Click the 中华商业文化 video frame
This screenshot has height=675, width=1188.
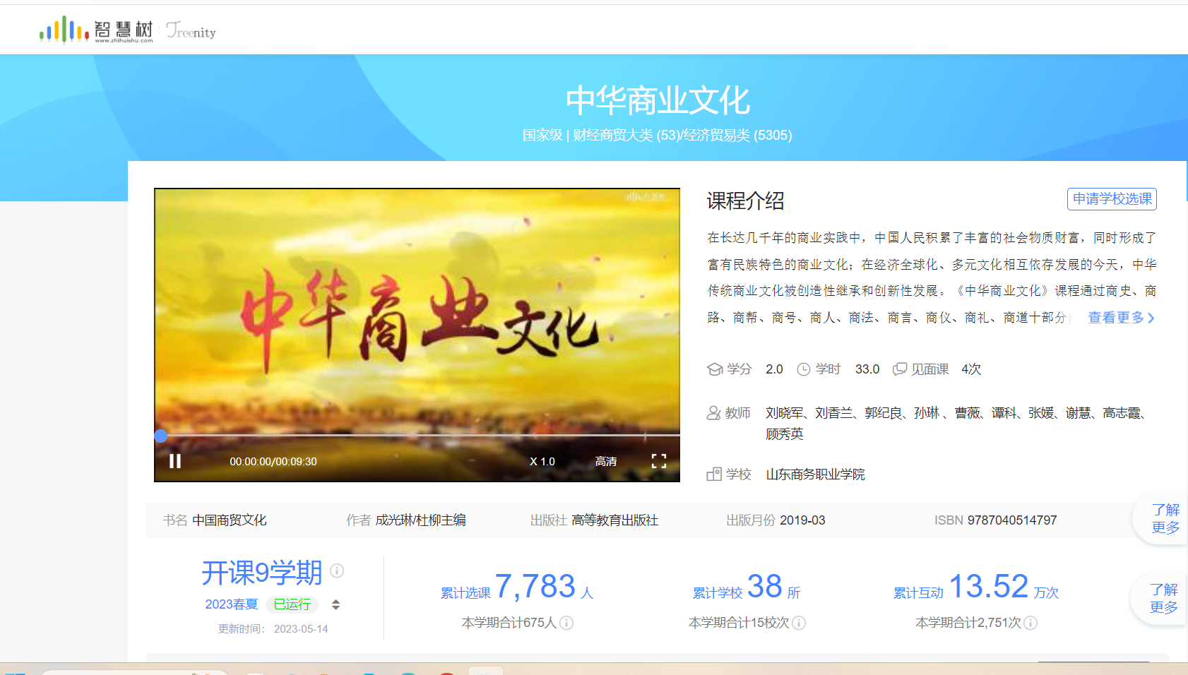coord(417,311)
